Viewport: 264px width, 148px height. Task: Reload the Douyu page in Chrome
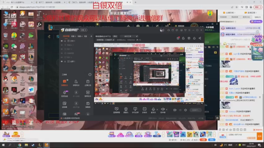click(x=12, y=7)
